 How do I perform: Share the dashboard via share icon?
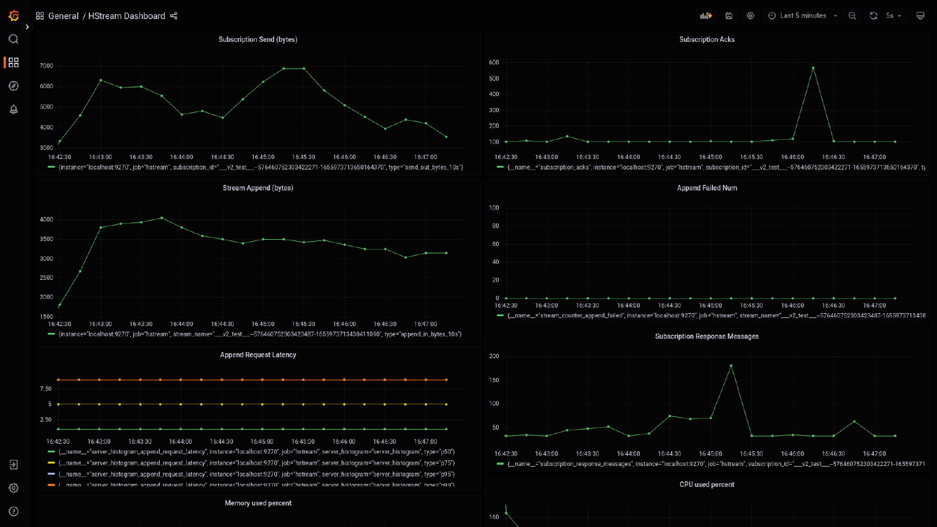click(x=174, y=16)
